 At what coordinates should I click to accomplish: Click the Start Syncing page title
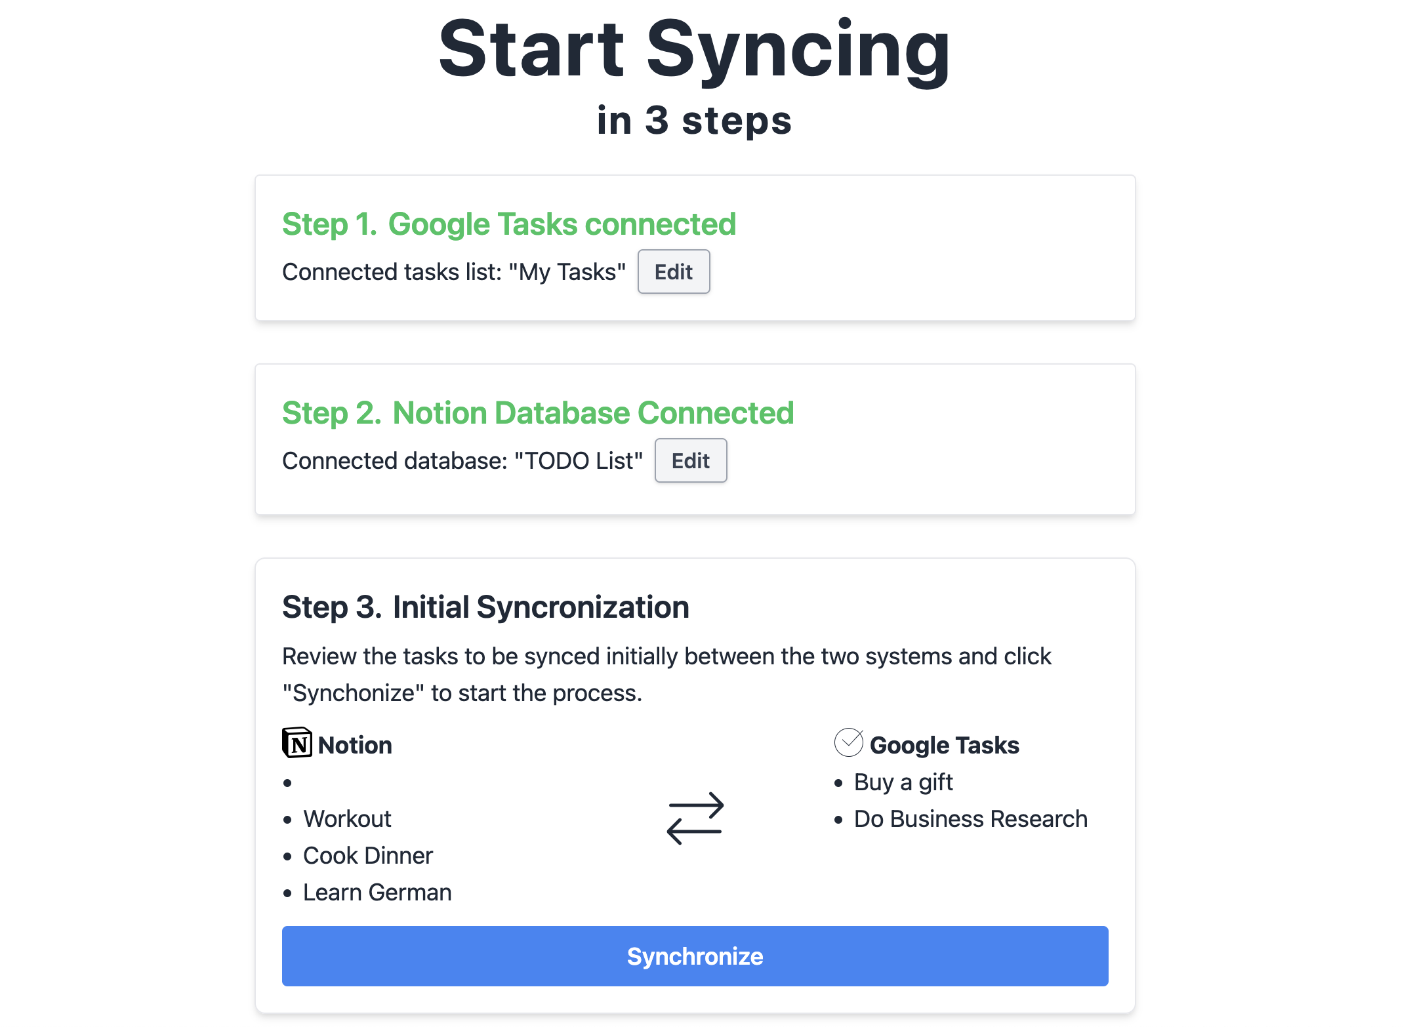click(695, 51)
